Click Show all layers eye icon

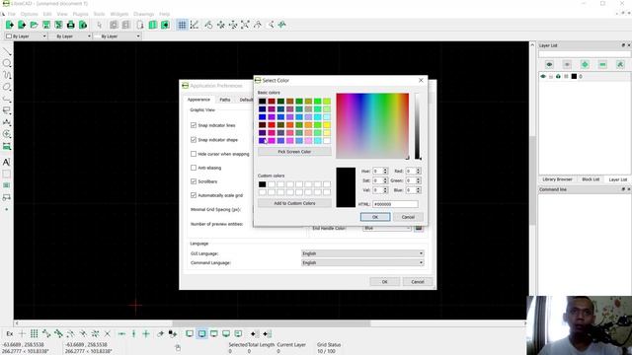tap(549, 64)
